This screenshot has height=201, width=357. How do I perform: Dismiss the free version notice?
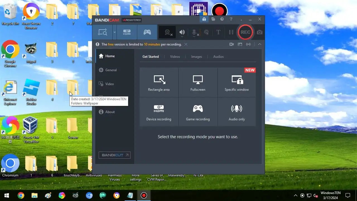tap(186, 44)
